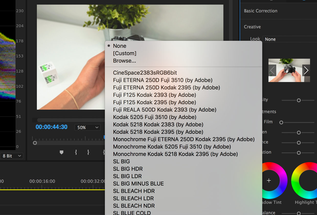
Task: Click 00:00:32:00 on the timeline ruler
Action: pyautogui.click(x=93, y=181)
